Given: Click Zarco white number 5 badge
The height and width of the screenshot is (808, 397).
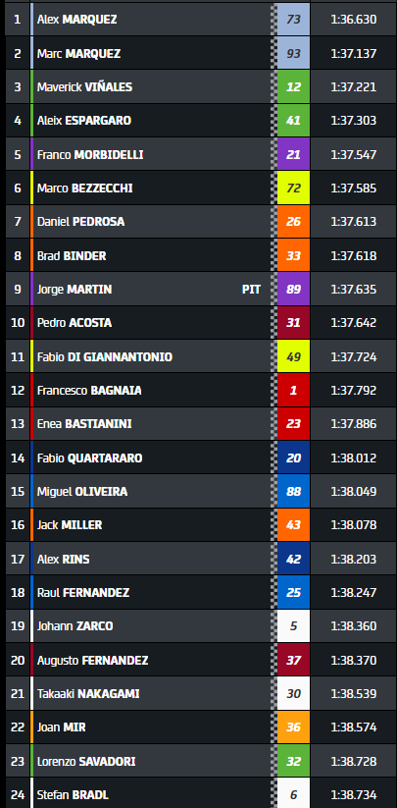Looking at the screenshot, I should [x=293, y=626].
